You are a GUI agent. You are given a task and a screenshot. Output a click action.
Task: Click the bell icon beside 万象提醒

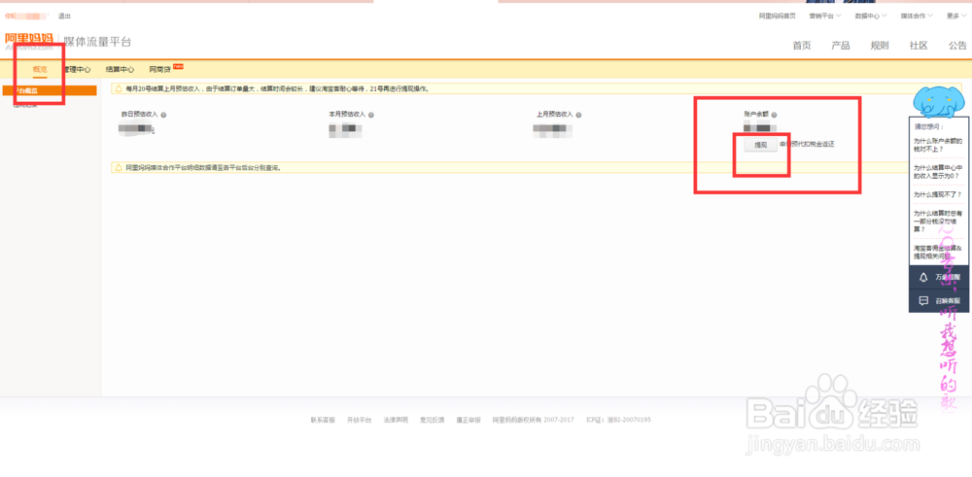923,277
